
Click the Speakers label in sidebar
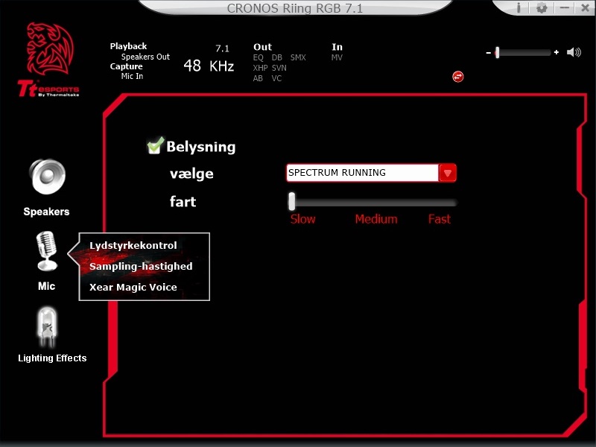click(46, 212)
